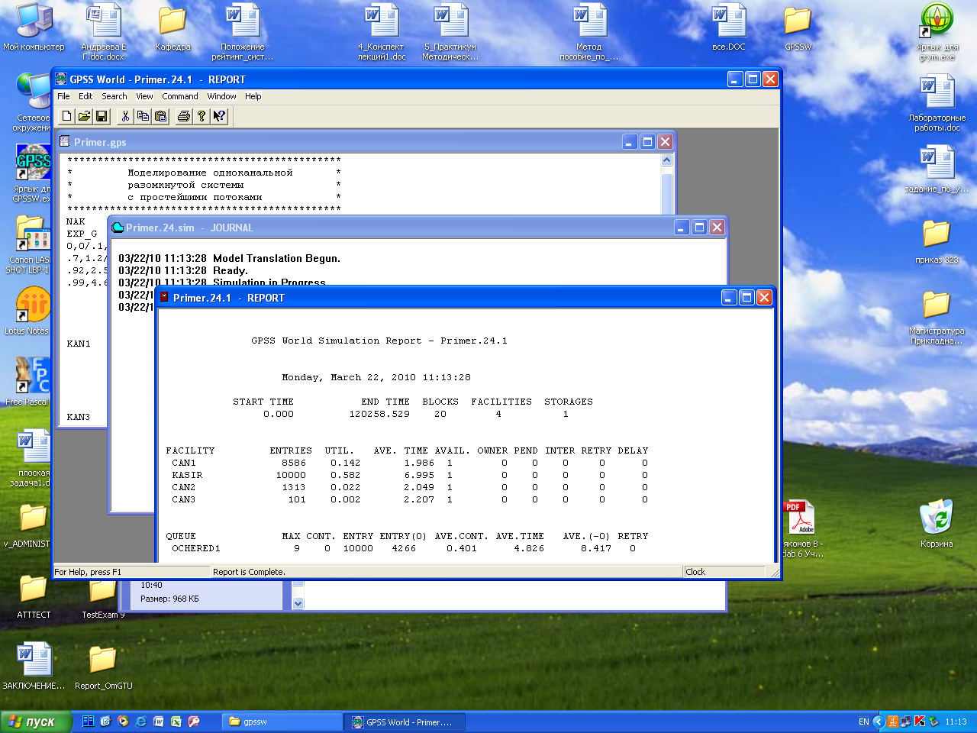This screenshot has height=733, width=977.
Task: Expand hidden tray icons arrow
Action: 879,722
